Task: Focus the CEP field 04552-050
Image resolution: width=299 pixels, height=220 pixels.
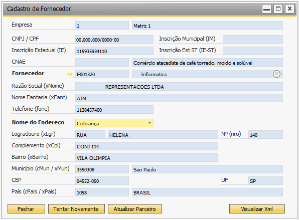Action: point(102,180)
